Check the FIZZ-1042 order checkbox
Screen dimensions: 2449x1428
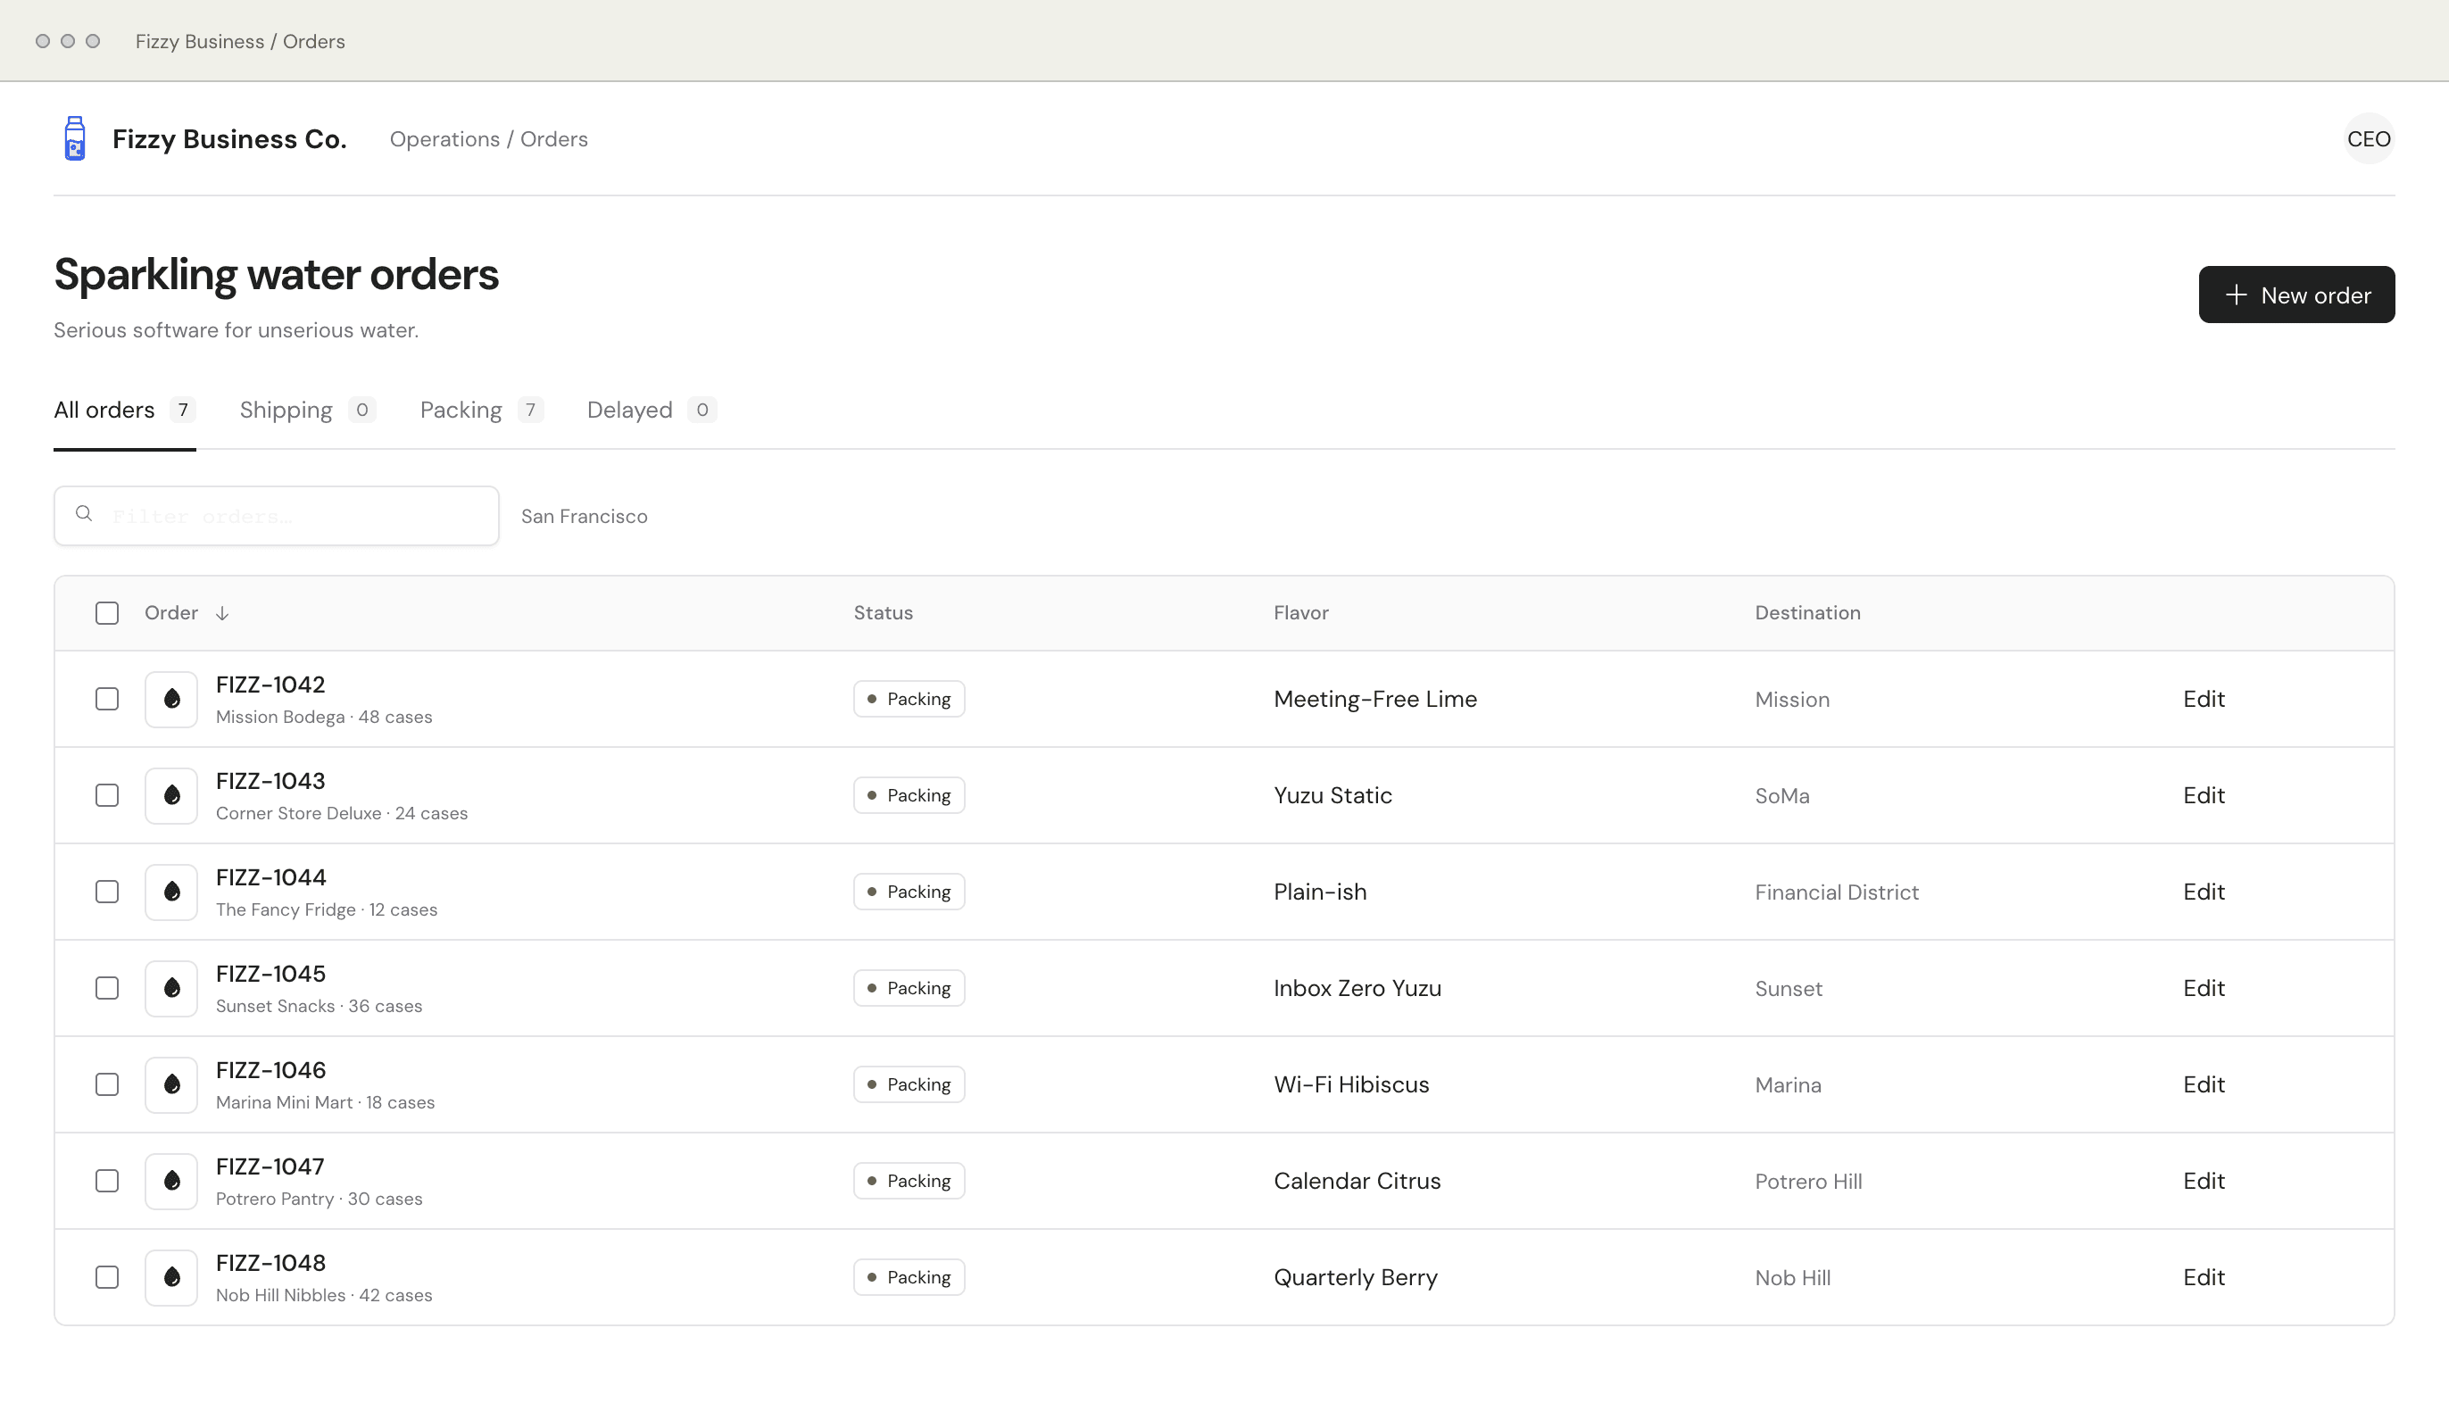click(107, 699)
